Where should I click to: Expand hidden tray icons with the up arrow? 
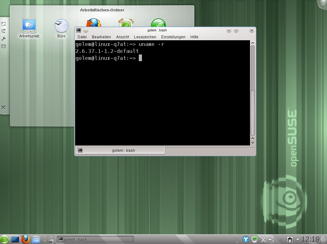(x=297, y=239)
